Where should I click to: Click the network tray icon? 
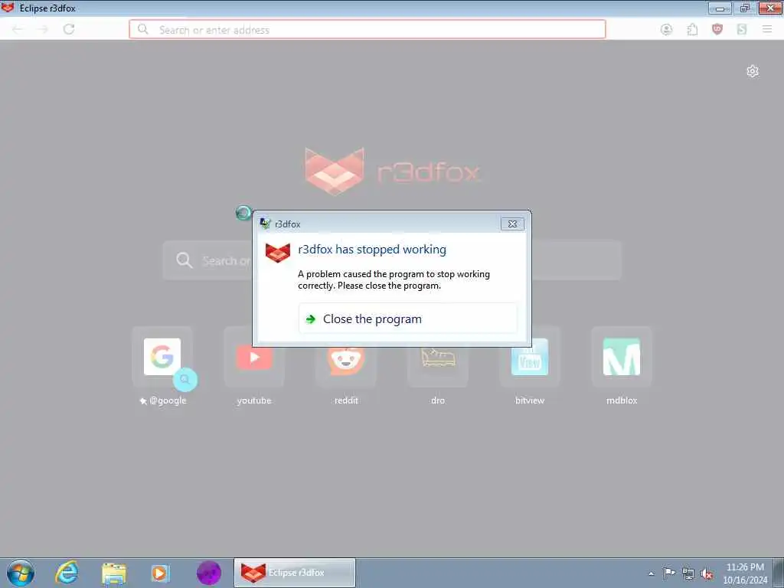tap(688, 574)
